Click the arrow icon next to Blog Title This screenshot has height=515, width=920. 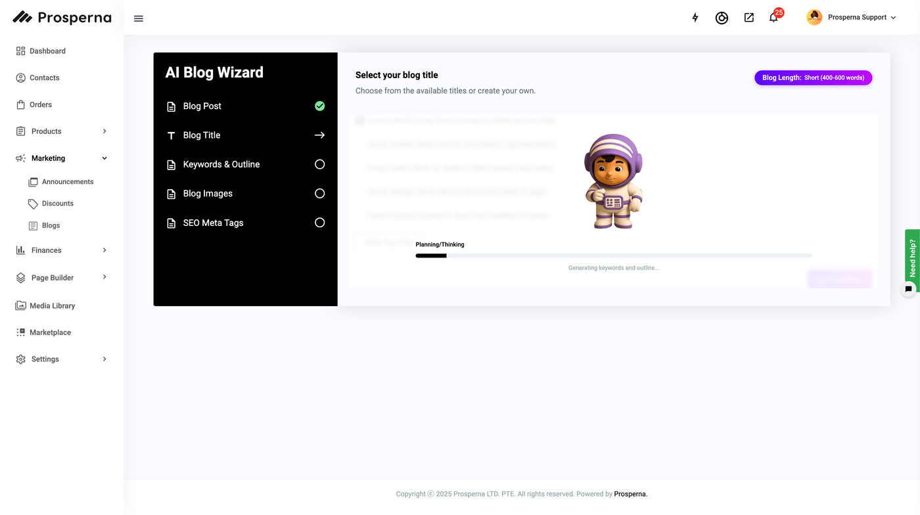tap(320, 135)
